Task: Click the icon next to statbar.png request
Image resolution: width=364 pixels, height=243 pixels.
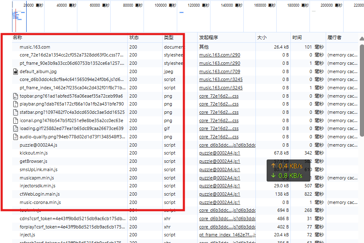Action: click(x=15, y=112)
